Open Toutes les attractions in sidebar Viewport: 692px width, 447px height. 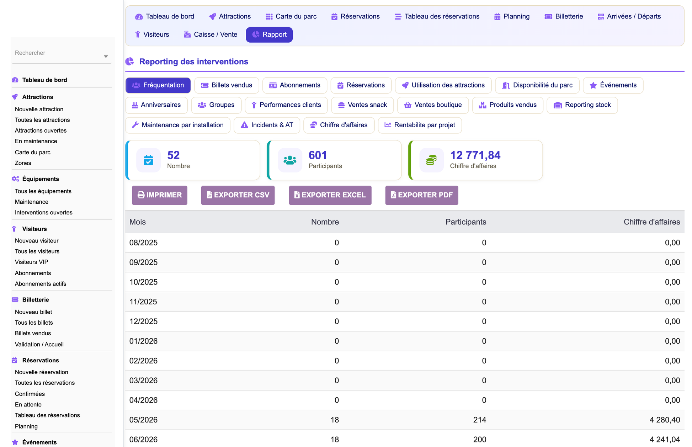point(42,120)
